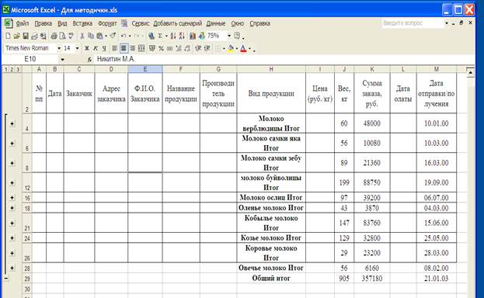
Task: Open the Справка menu
Action: coord(260,23)
